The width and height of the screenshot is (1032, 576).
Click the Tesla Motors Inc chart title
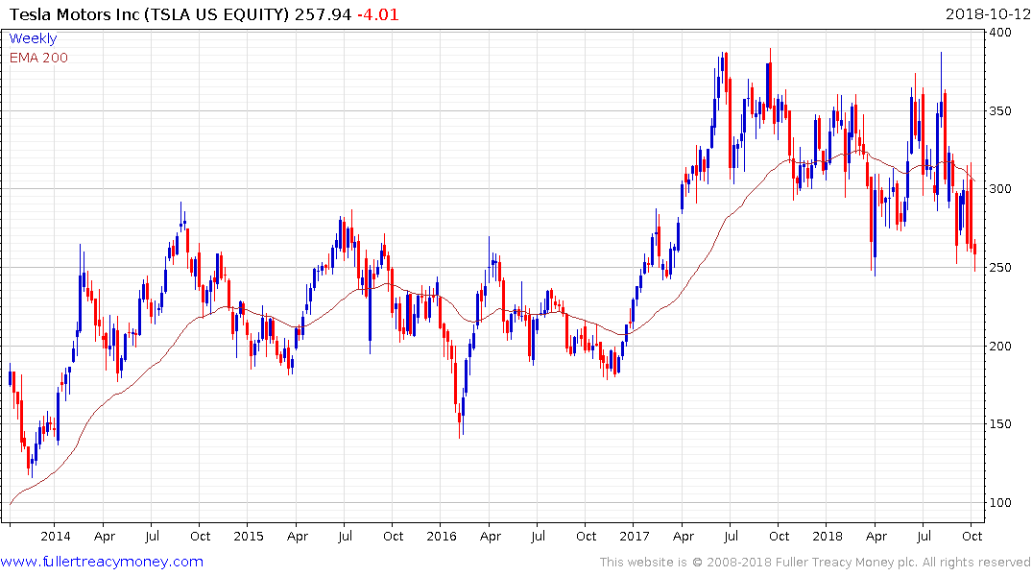pyautogui.click(x=150, y=14)
